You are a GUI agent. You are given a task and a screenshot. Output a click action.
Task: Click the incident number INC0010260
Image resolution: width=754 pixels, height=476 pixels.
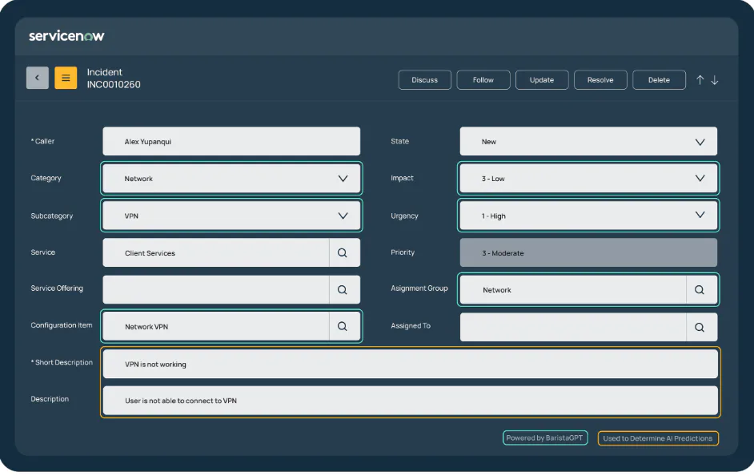point(114,85)
